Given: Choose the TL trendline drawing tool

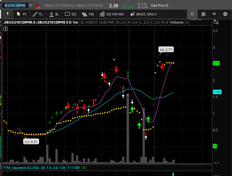Looking at the screenshot, I should pyautogui.click(x=38, y=14).
